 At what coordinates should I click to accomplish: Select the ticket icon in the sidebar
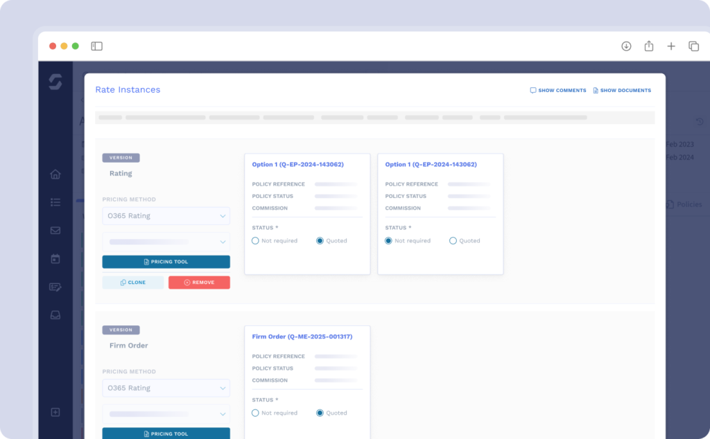55,287
